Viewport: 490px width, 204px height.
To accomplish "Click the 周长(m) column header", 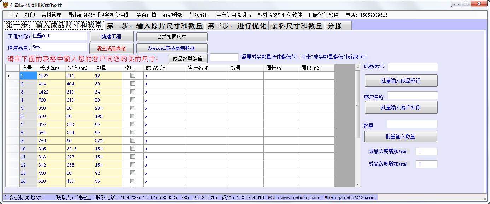I will (281, 68).
